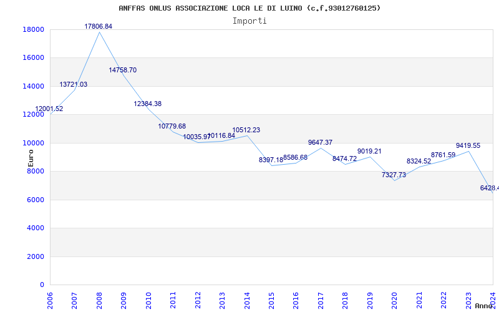The height and width of the screenshot is (312, 499).
Task: Click data label 7327.73
Action: [x=394, y=175]
